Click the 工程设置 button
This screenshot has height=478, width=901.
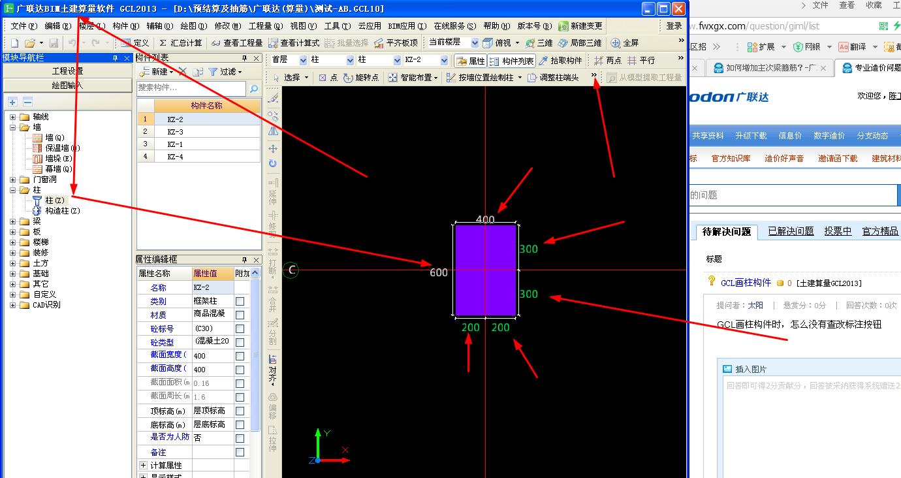pyautogui.click(x=68, y=71)
